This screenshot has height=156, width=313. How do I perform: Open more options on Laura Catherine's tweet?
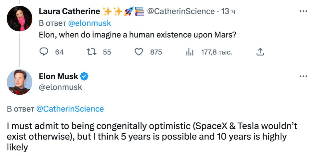[303, 11]
